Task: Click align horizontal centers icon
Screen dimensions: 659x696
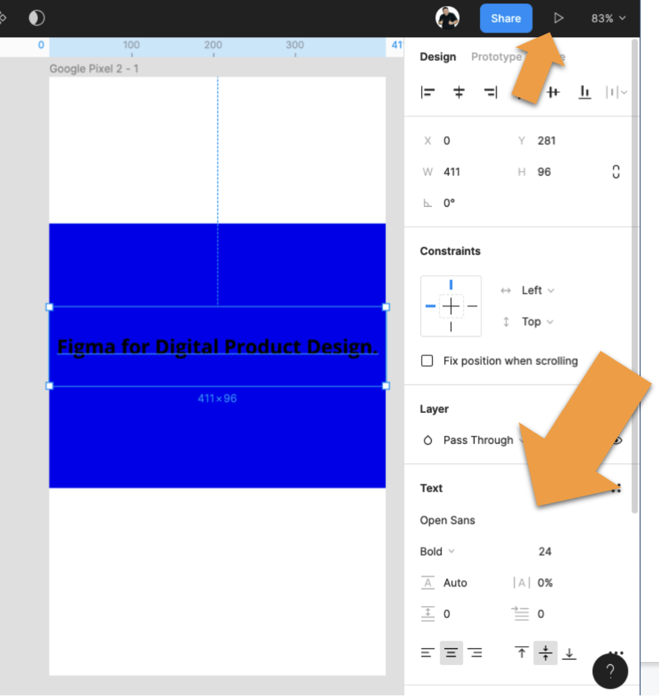Action: [459, 93]
